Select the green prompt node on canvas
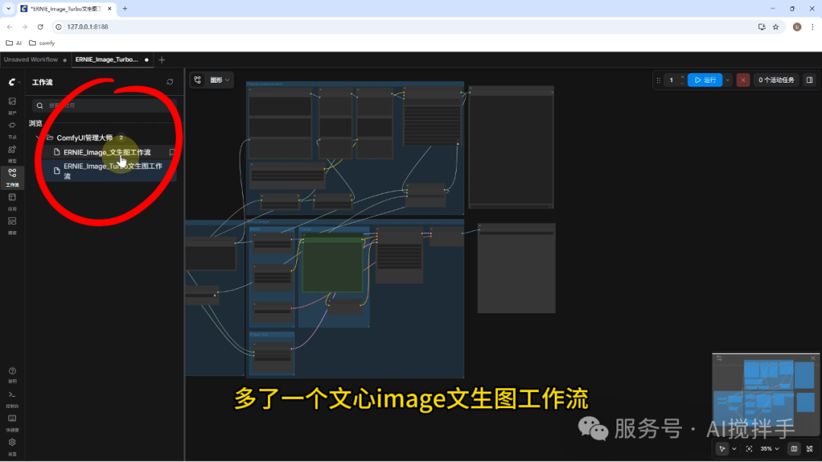822x462 pixels. 333,264
